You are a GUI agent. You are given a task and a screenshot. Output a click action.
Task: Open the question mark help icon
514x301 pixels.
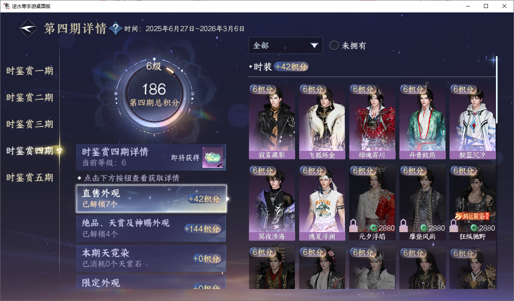click(115, 28)
